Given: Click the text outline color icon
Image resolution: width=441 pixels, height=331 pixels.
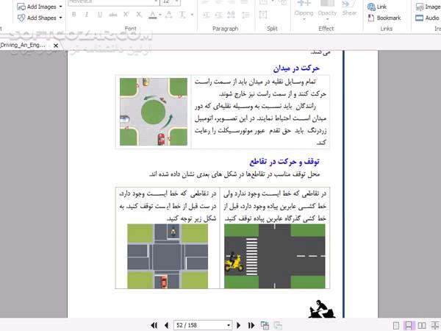Looking at the screenshot, I should pos(169,15).
